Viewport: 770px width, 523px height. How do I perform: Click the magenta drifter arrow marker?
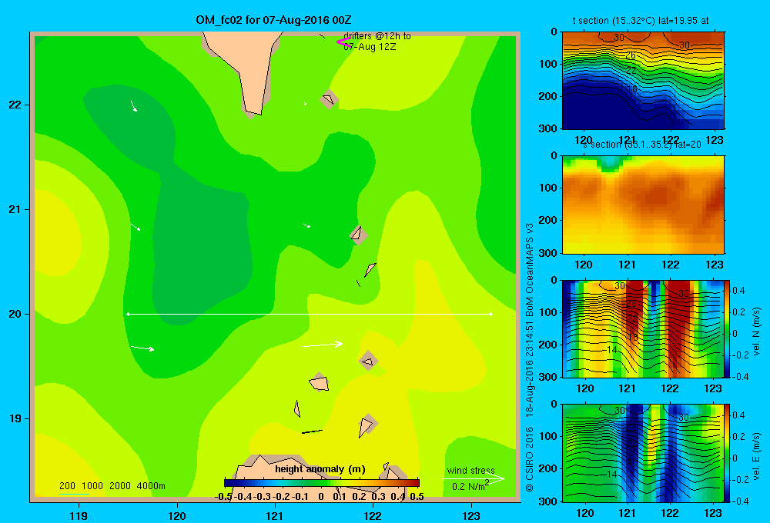click(x=343, y=42)
